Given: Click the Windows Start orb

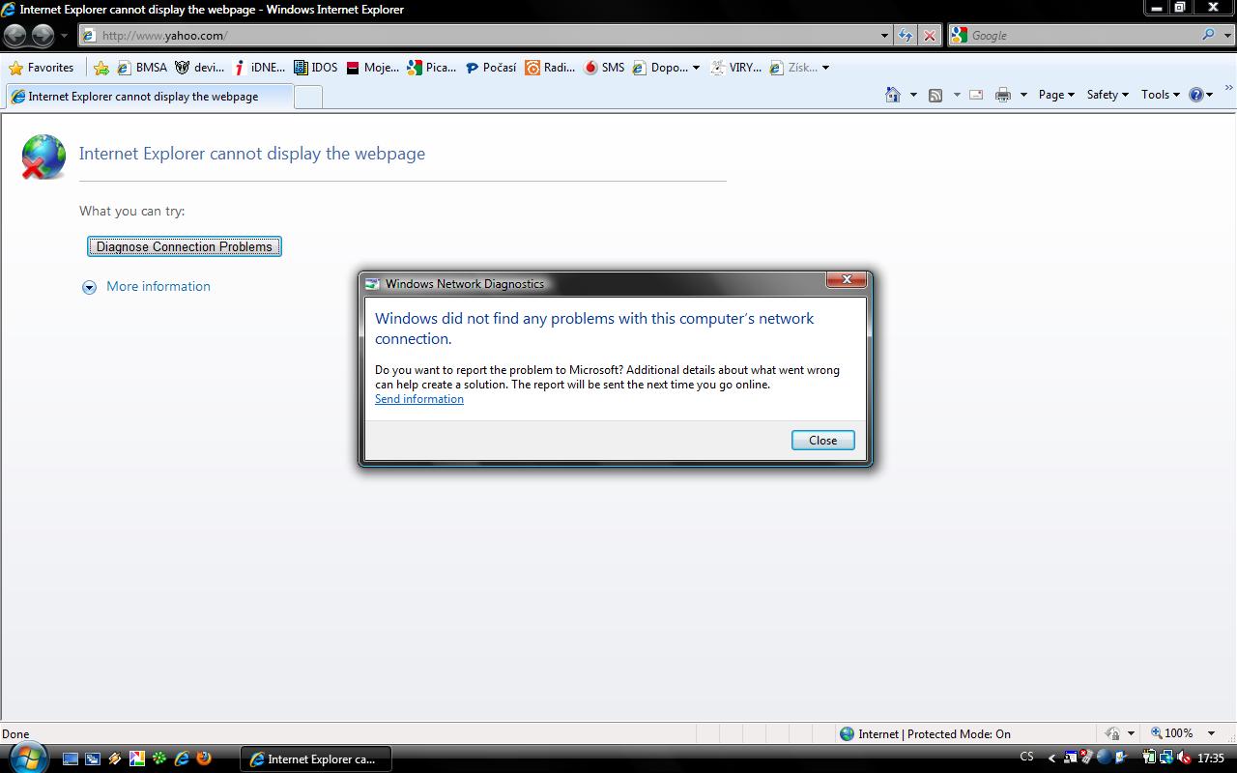Looking at the screenshot, I should [x=27, y=758].
